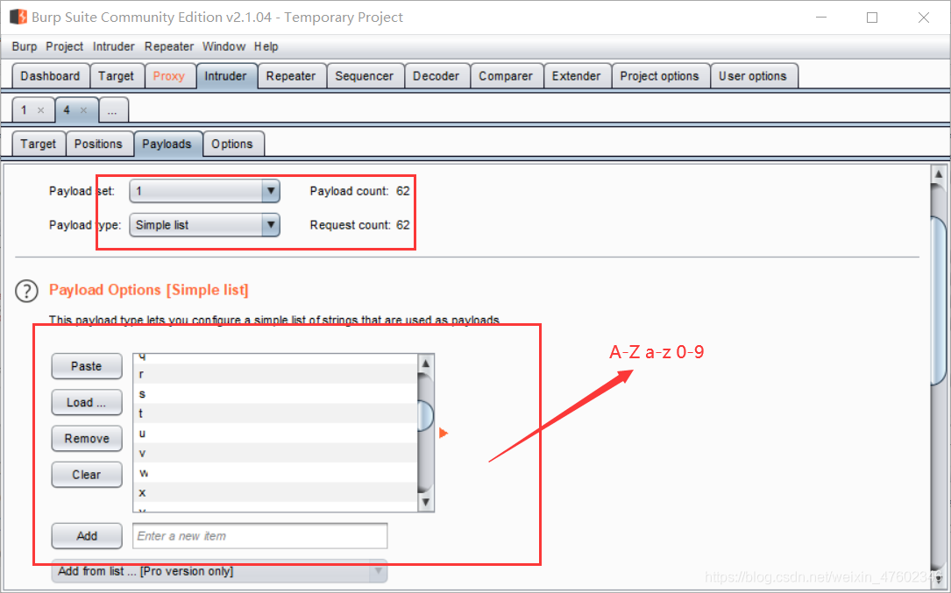Close Intruder attack tab 1
Image resolution: width=951 pixels, height=593 pixels.
pos(40,110)
